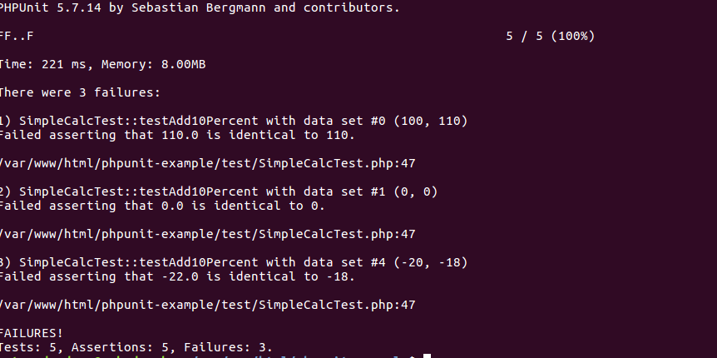Select the data set #4 failure heading
Viewport: 717px width, 358px height.
click(x=234, y=262)
